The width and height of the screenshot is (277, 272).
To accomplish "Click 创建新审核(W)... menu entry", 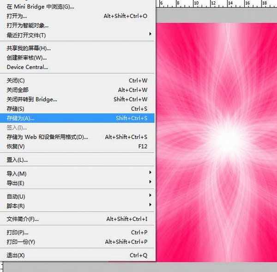I will pyautogui.click(x=27, y=58).
